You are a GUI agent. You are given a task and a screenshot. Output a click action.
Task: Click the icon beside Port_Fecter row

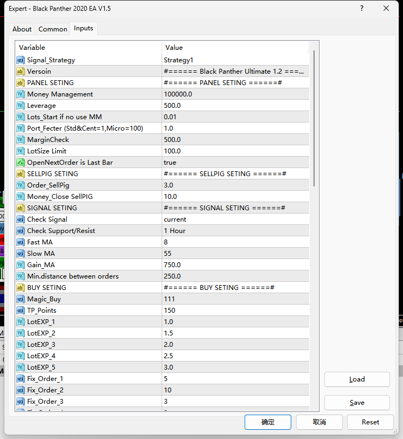tap(20, 128)
